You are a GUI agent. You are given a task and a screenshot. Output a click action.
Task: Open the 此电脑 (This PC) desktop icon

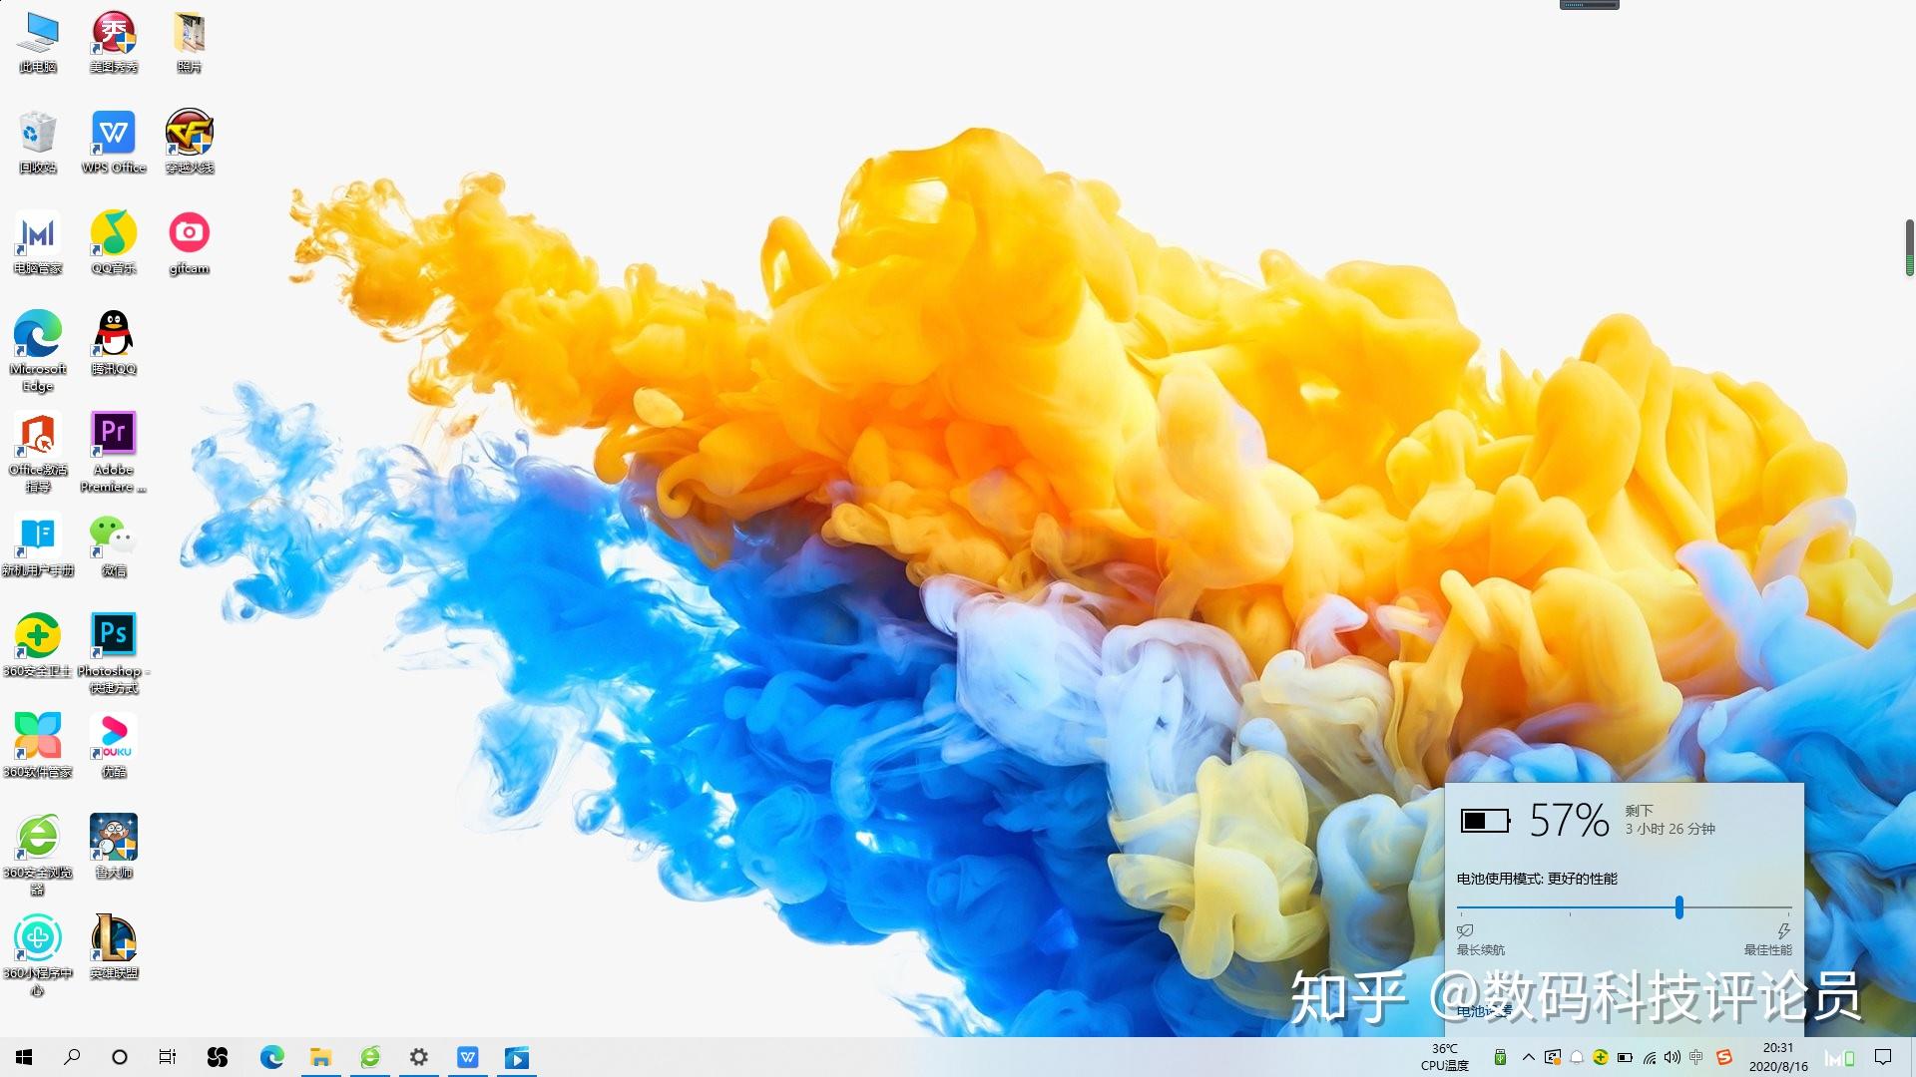[x=38, y=43]
